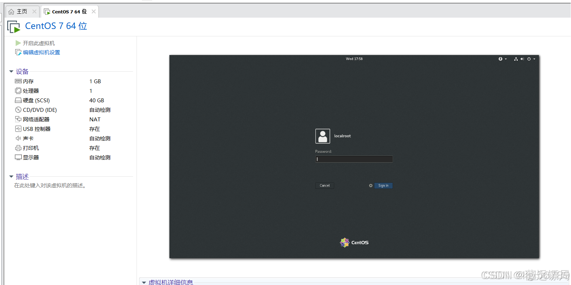Click the VM icon in CentOS tab

click(x=47, y=12)
